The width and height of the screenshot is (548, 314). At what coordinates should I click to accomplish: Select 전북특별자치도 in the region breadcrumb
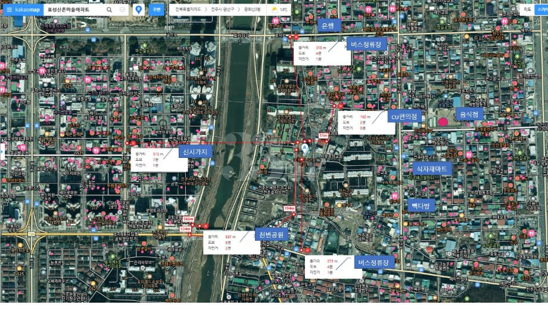pos(188,10)
